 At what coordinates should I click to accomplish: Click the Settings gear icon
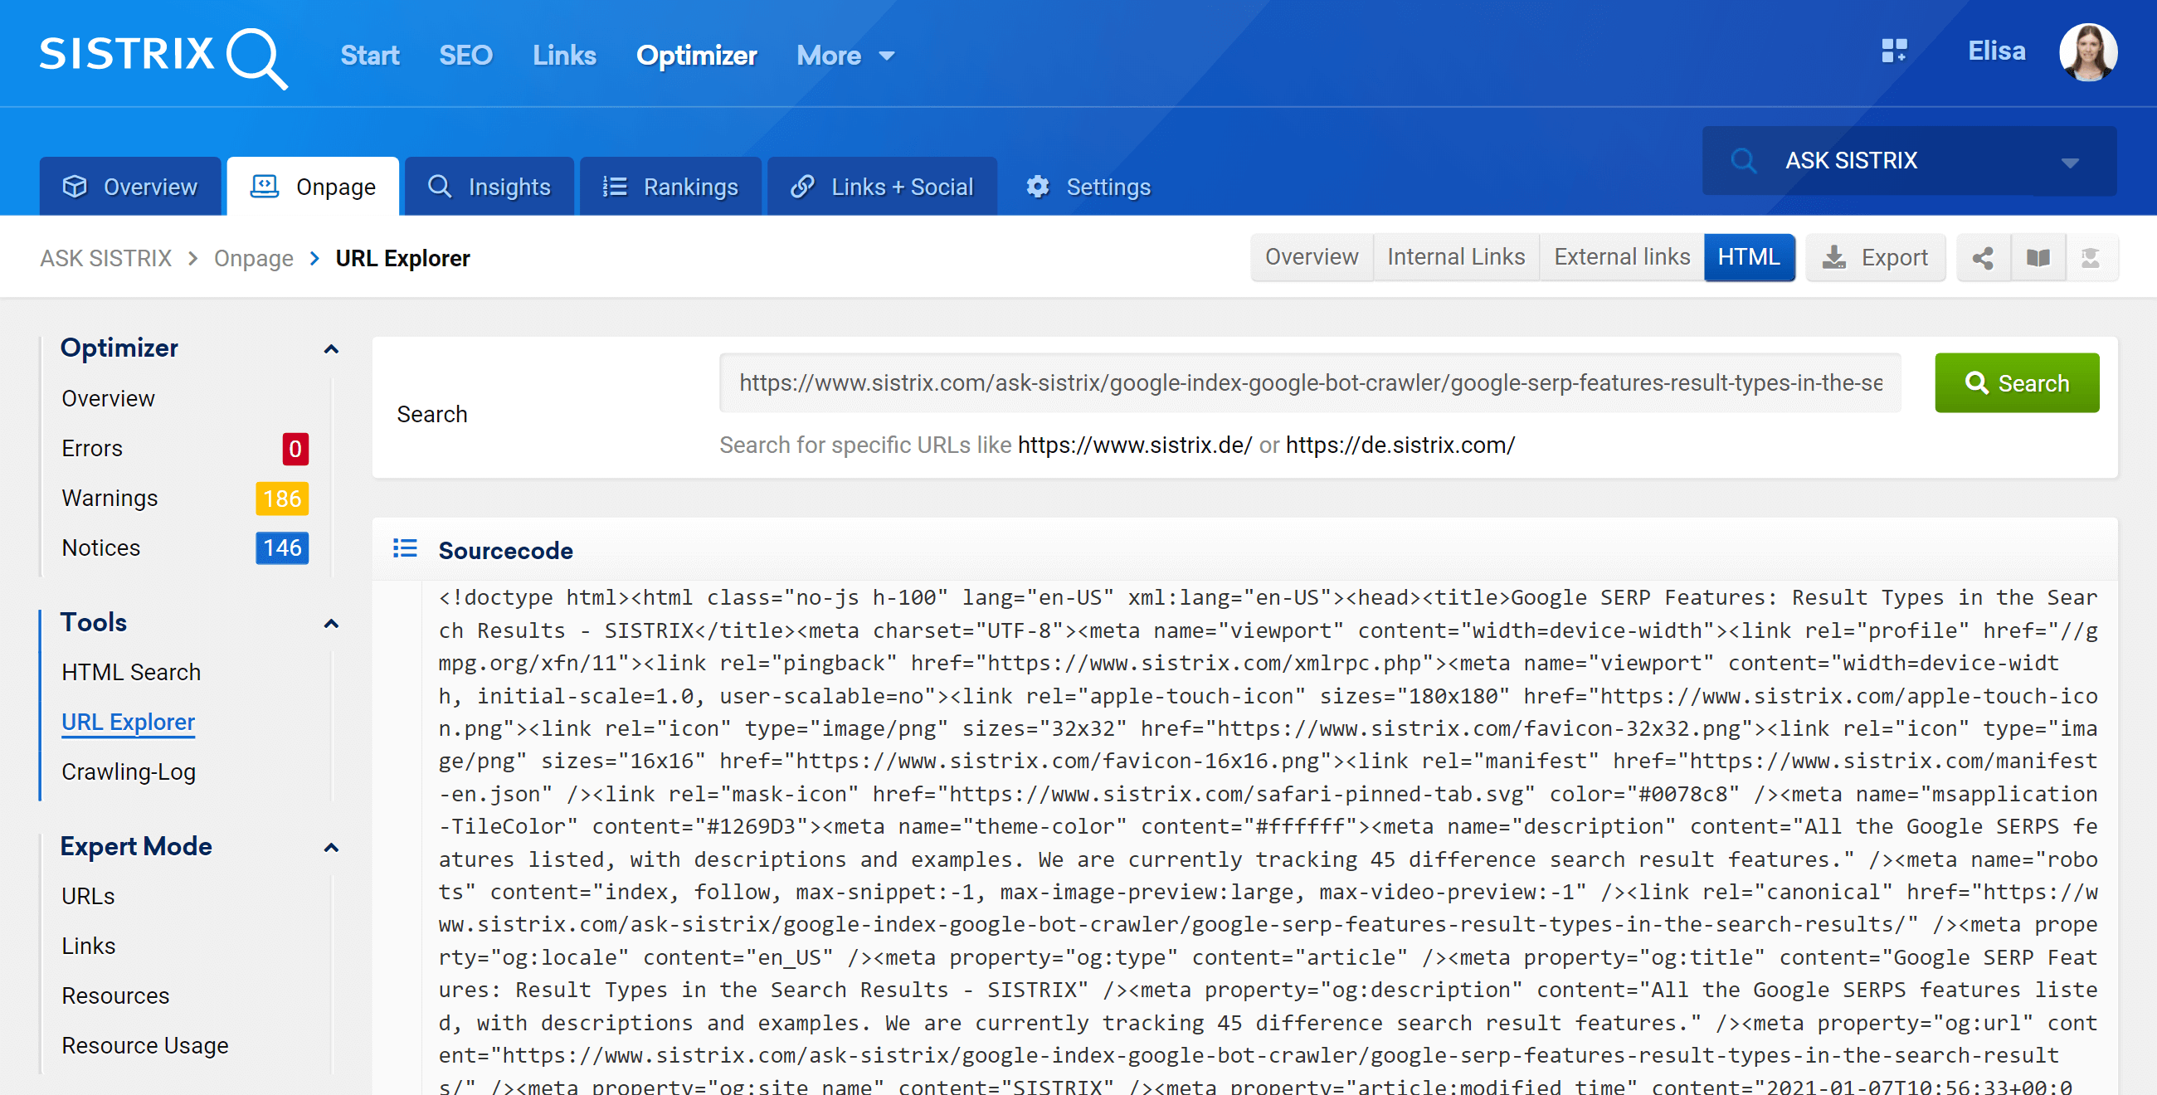click(1037, 186)
